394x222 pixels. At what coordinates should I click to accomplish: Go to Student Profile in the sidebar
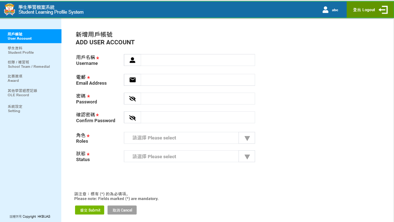pos(21,50)
